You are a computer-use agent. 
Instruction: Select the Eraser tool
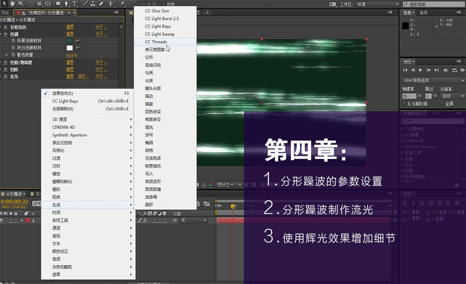101,4
